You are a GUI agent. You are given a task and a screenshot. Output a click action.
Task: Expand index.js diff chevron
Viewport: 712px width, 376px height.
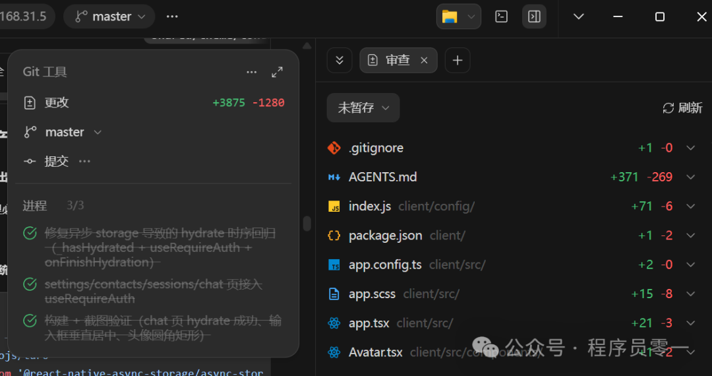point(691,206)
